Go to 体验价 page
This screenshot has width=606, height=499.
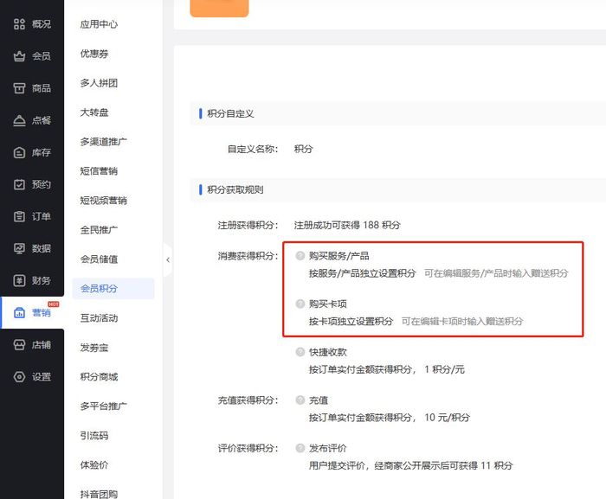click(x=94, y=465)
